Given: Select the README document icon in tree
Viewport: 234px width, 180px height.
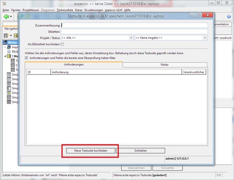Looking at the screenshot, I should tap(9, 51).
